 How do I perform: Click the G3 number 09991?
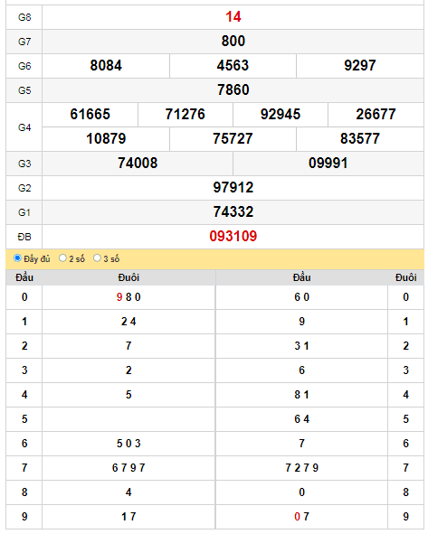click(x=328, y=164)
